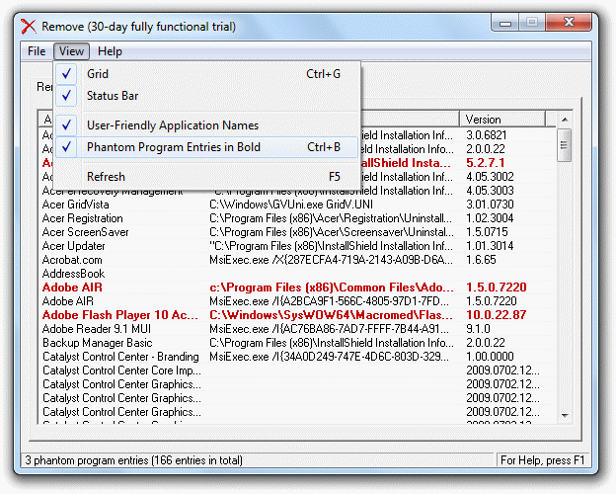Toggle Phantom Program Entries in Bold

tap(206, 147)
